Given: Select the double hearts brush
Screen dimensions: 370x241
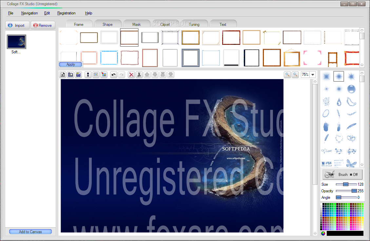Looking at the screenshot, I should click(x=351, y=138).
